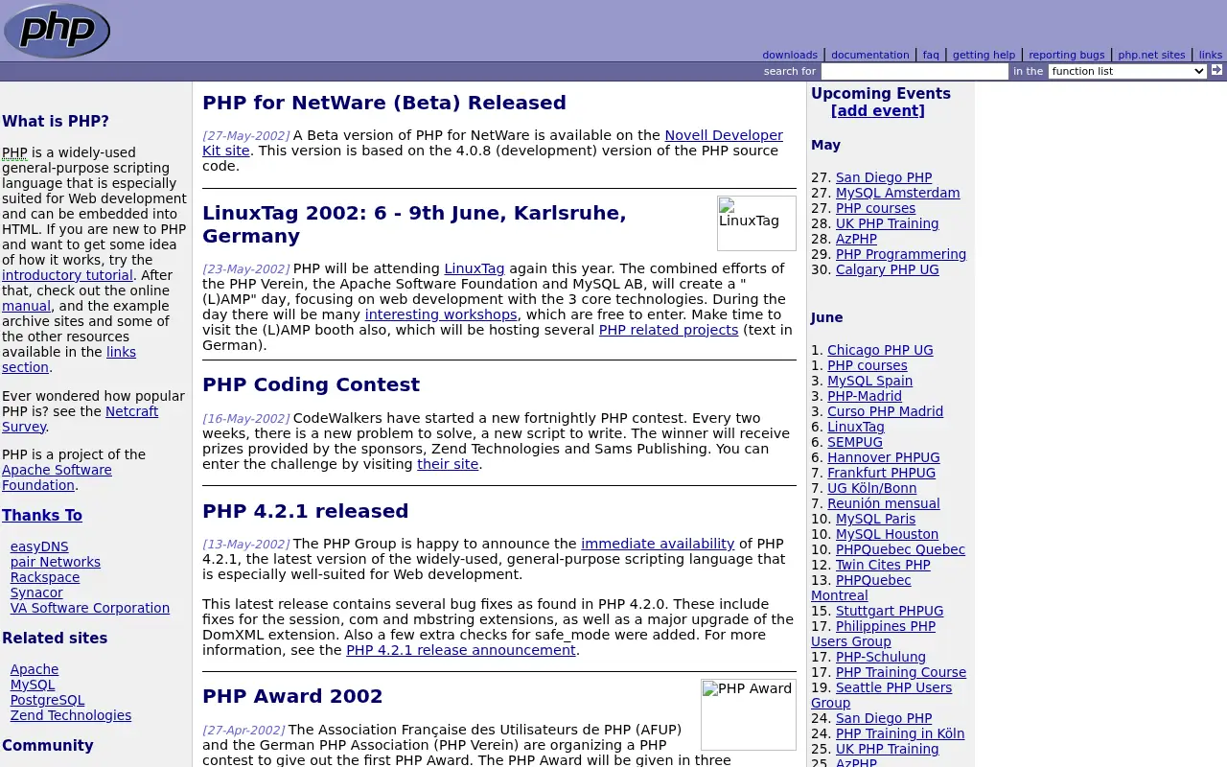Image resolution: width=1227 pixels, height=767 pixels.
Task: Open the 'interesting workshops' link
Action: pos(441,314)
